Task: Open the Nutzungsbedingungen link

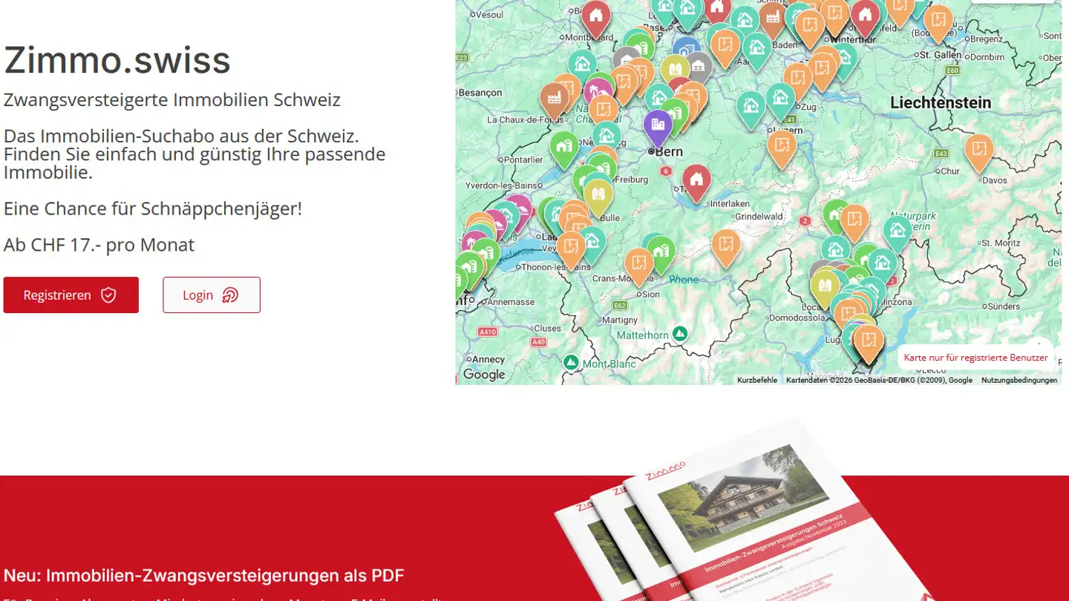Action: (x=1019, y=380)
